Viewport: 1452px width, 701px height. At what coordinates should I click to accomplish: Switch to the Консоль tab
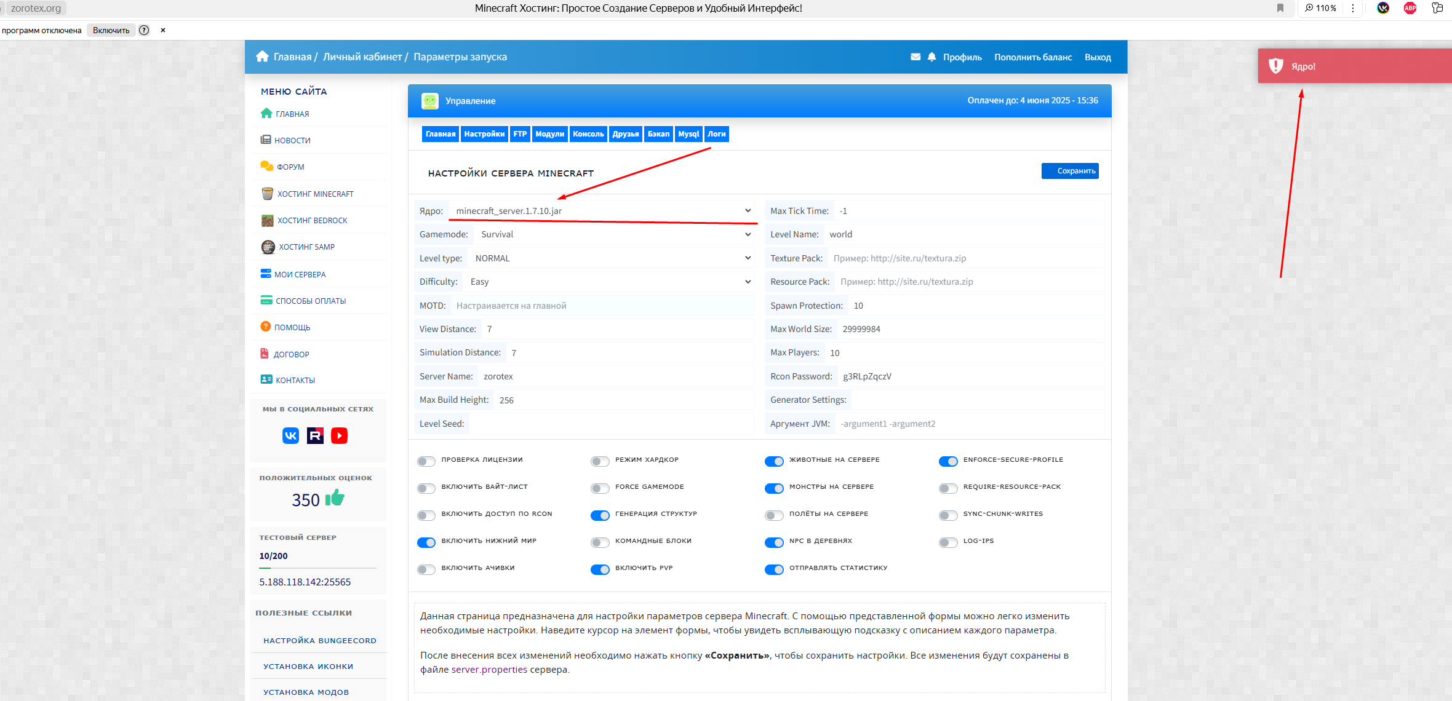pos(588,133)
